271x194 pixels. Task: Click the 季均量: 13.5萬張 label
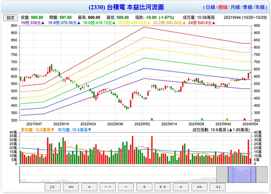tap(36, 130)
